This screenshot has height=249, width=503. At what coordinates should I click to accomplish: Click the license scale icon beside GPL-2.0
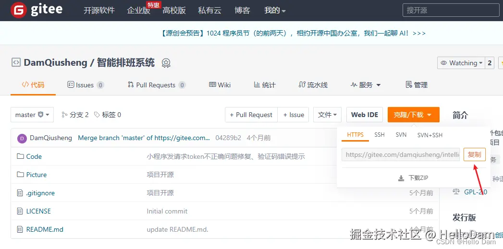456,191
